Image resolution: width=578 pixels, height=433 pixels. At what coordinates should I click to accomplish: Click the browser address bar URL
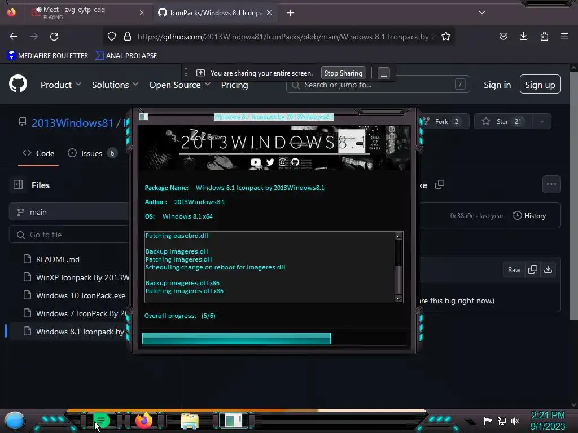pyautogui.click(x=286, y=37)
